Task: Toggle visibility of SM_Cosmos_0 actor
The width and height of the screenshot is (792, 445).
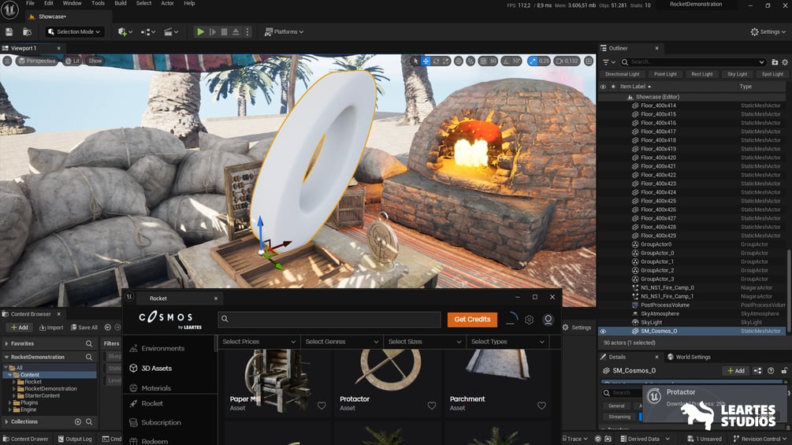Action: point(603,332)
